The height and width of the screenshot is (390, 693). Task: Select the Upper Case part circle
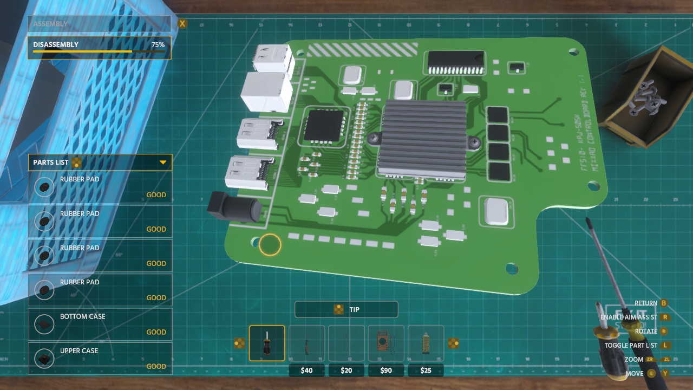coord(44,358)
